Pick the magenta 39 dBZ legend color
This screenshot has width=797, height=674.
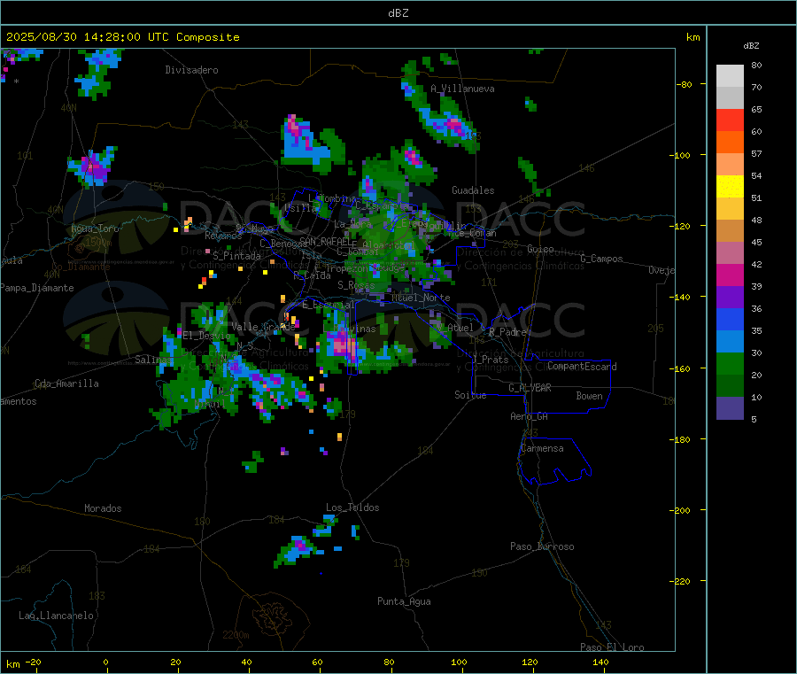pos(730,275)
